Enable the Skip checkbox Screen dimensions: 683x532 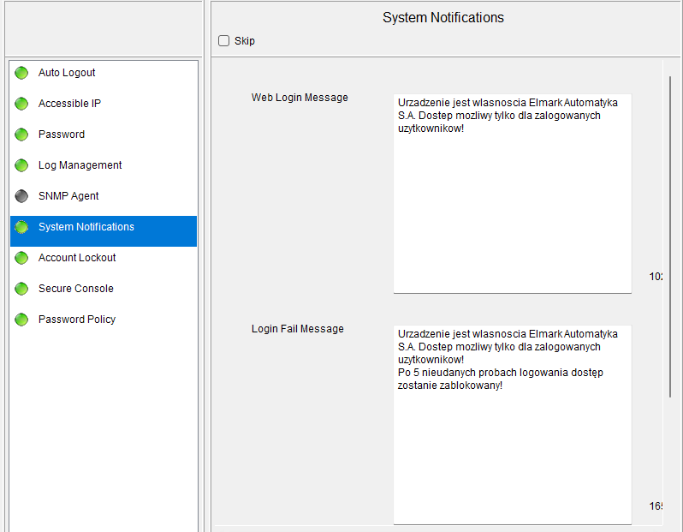click(x=224, y=41)
